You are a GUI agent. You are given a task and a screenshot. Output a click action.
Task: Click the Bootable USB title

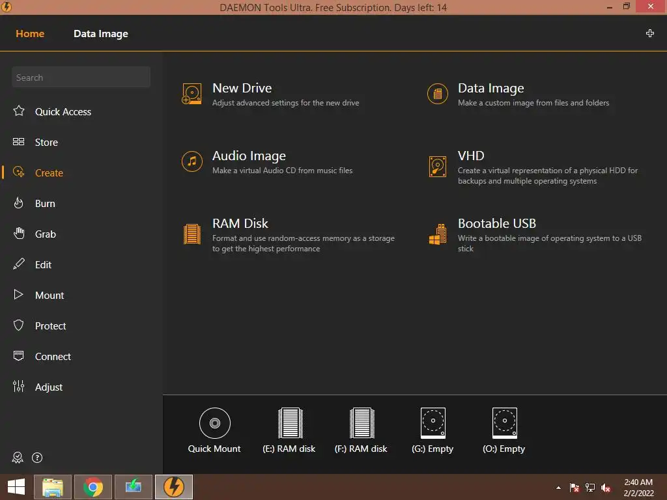[497, 223]
